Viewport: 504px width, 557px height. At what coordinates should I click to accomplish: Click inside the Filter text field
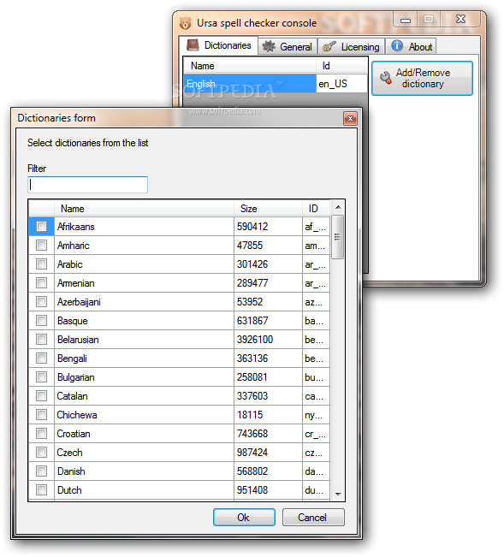[x=88, y=185]
